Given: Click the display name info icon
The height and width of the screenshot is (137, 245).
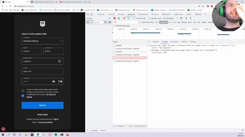Looking at the screenshot, I should coord(59,61).
